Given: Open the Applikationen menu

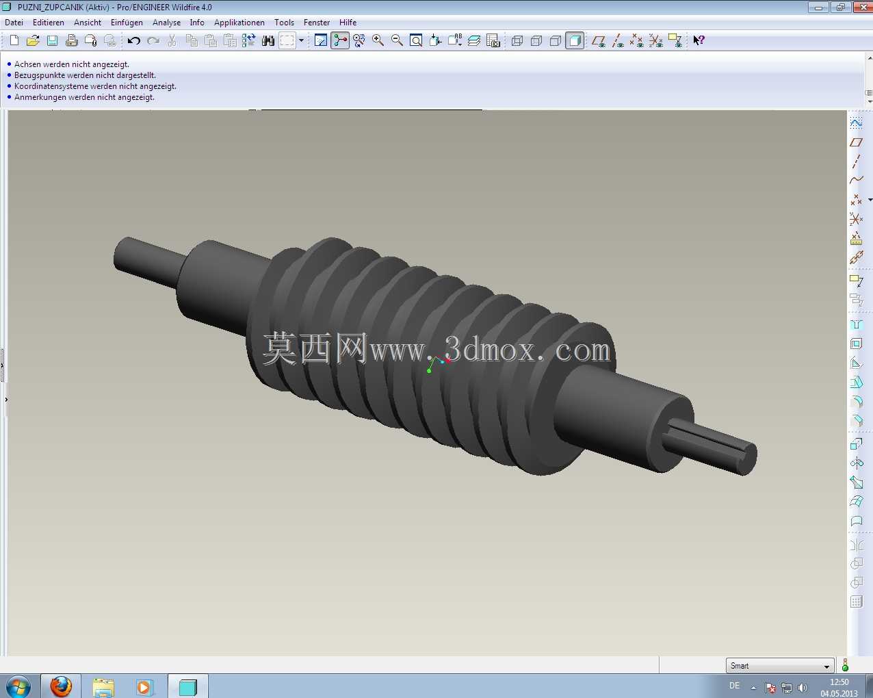Looking at the screenshot, I should (x=239, y=23).
